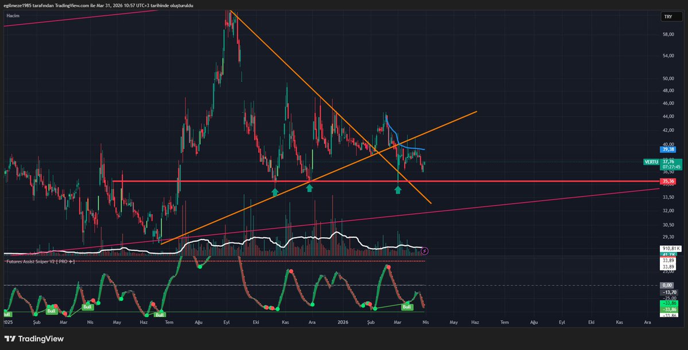Click the 30,50 price axis level
The image size is (688, 350).
[668, 225]
